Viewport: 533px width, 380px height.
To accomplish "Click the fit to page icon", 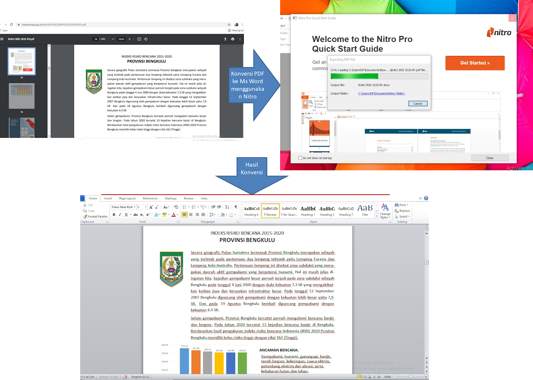I will pos(139,39).
